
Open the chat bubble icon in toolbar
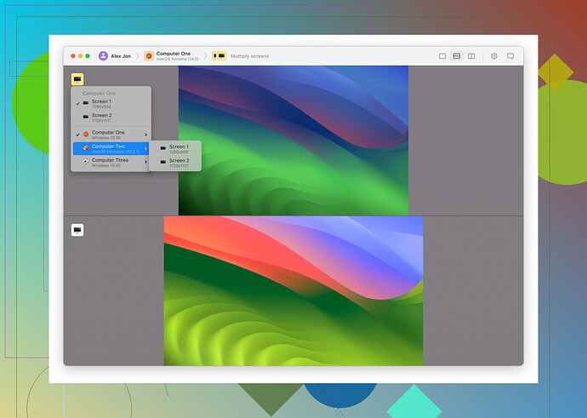point(510,56)
